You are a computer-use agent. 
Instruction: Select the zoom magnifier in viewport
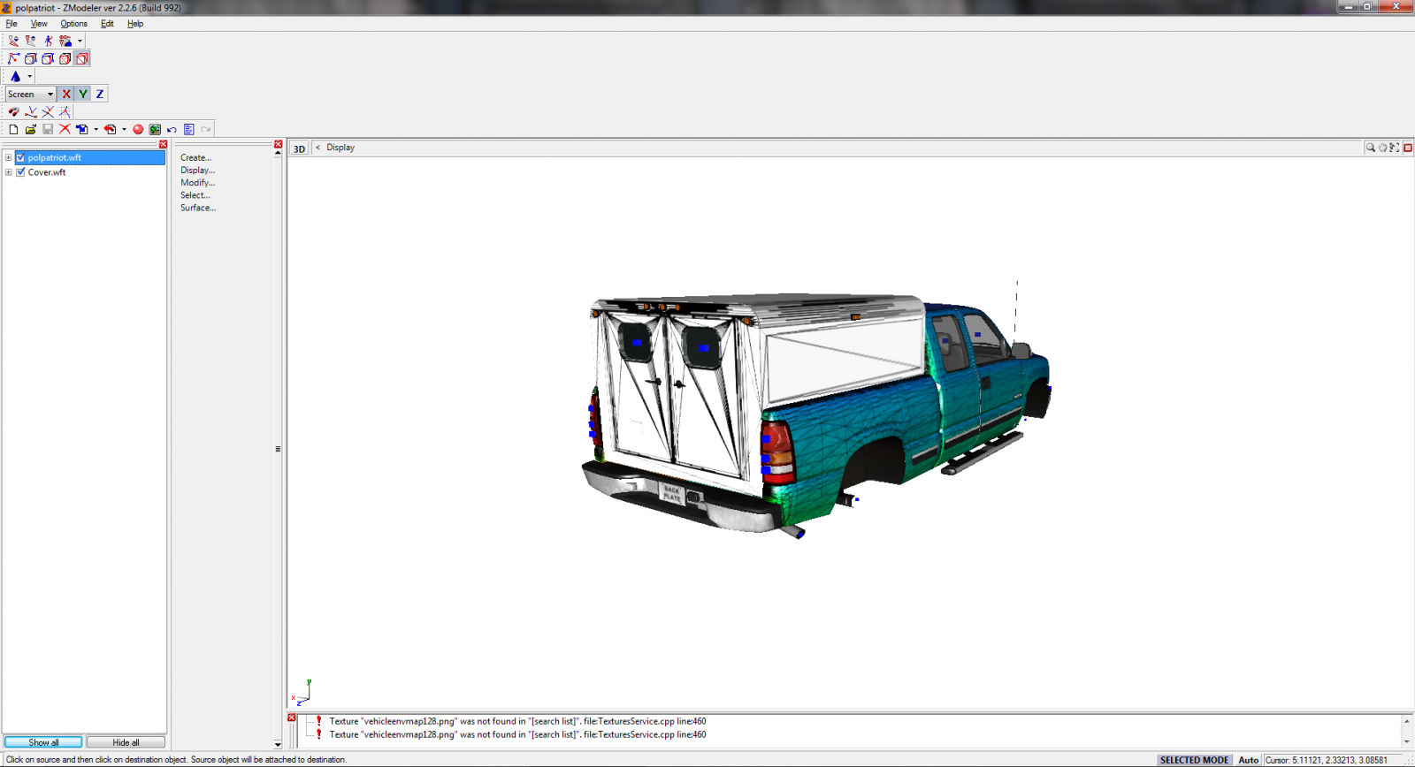pyautogui.click(x=1370, y=148)
